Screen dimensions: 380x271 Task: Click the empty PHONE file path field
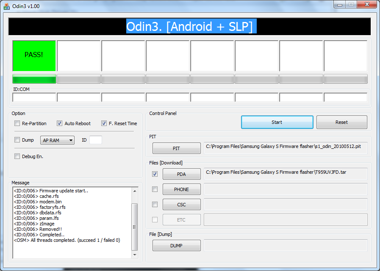(x=286, y=189)
